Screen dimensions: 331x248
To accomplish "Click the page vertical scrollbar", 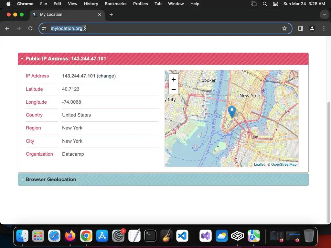I will (328, 162).
